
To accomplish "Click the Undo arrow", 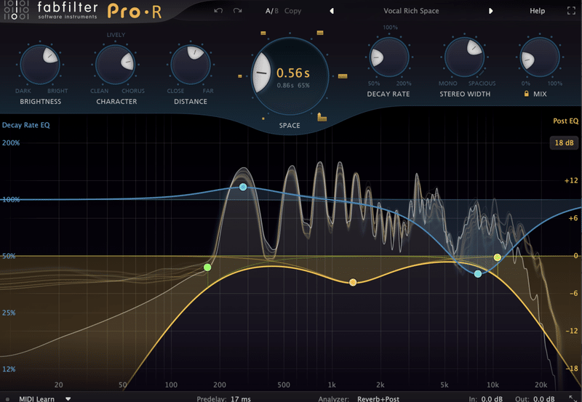I will point(218,11).
